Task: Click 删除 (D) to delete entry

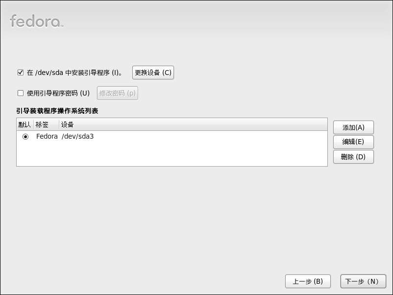Action: [x=353, y=157]
